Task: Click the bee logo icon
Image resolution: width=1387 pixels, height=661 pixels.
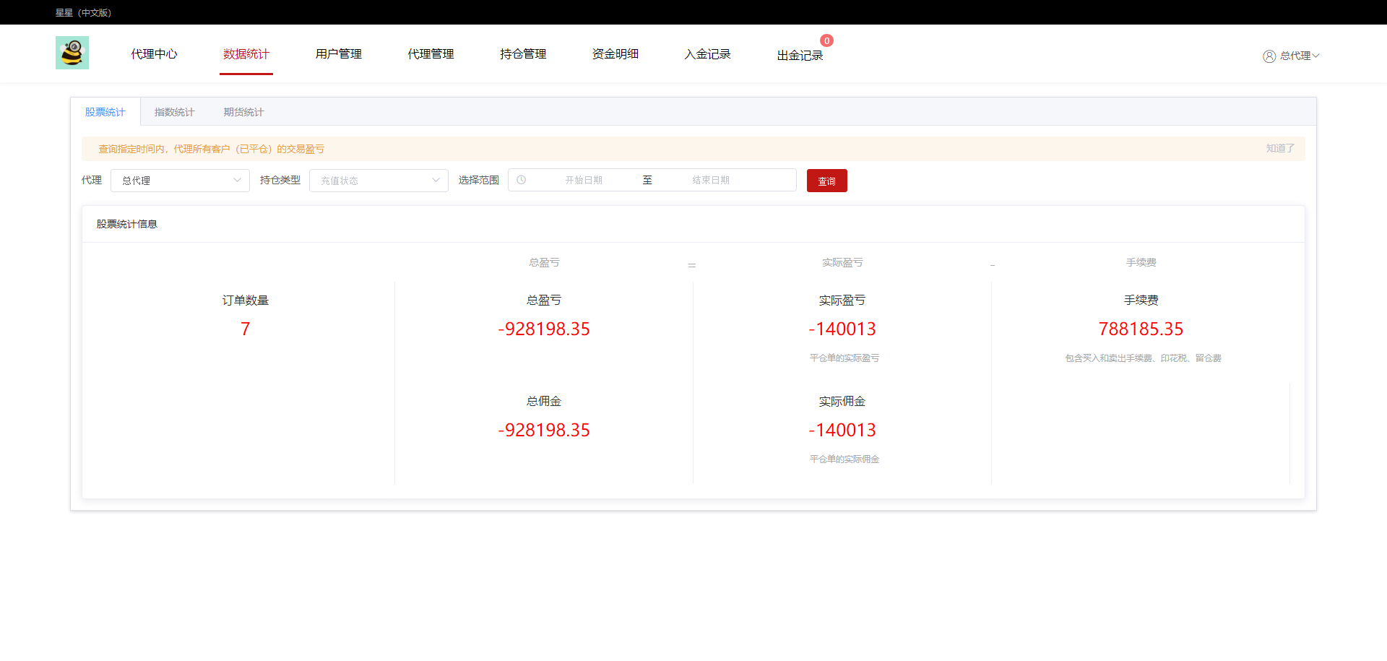Action: coord(72,52)
